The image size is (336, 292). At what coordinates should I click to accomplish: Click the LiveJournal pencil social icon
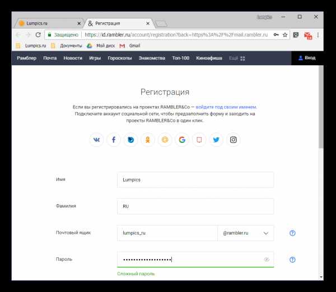[130, 140]
